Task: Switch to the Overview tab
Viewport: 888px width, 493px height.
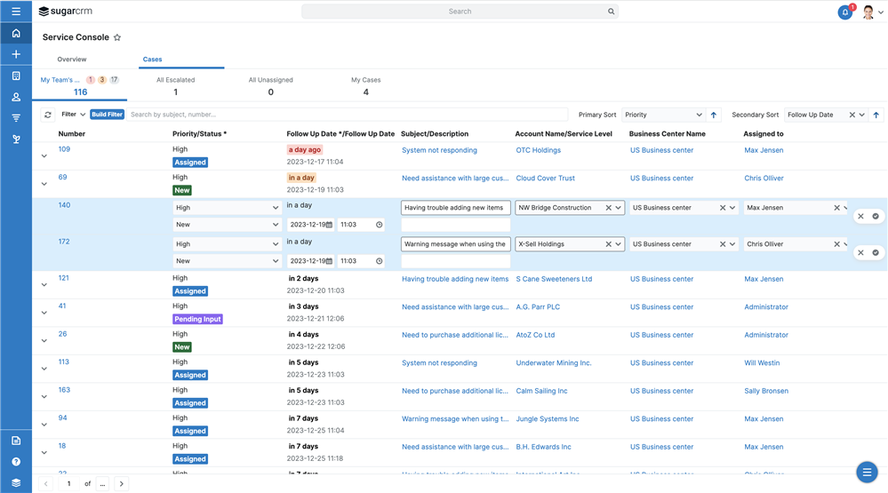Action: coord(72,60)
